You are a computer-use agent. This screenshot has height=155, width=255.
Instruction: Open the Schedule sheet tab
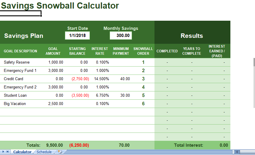click(x=44, y=152)
